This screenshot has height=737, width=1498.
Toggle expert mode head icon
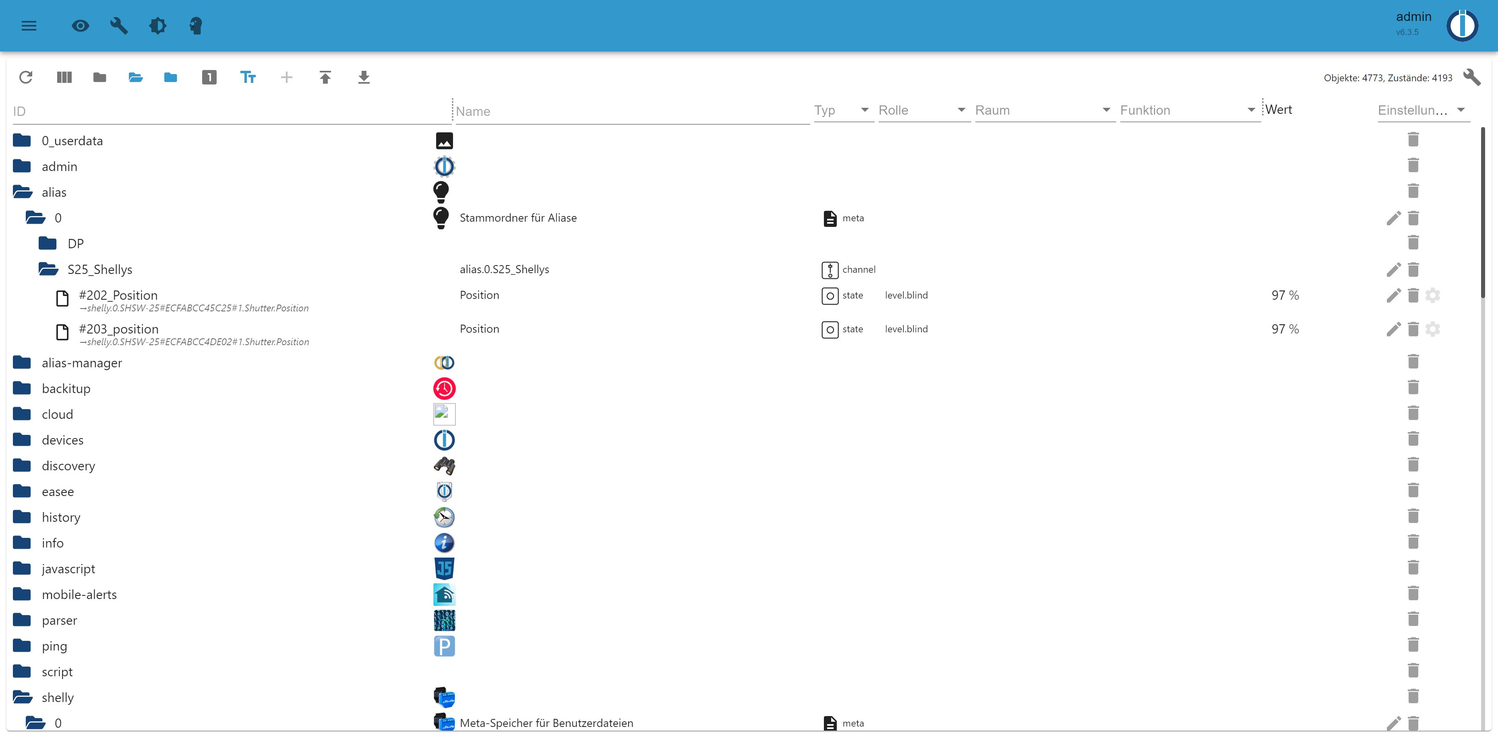click(x=196, y=26)
